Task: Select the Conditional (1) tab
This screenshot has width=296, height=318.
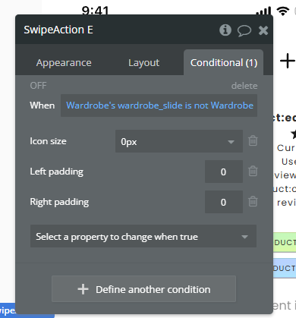Action: coord(224,63)
